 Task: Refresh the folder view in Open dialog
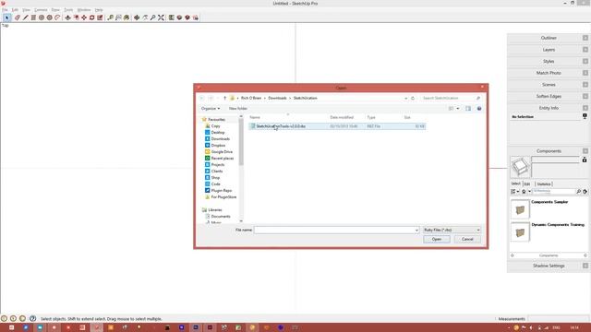(x=413, y=98)
